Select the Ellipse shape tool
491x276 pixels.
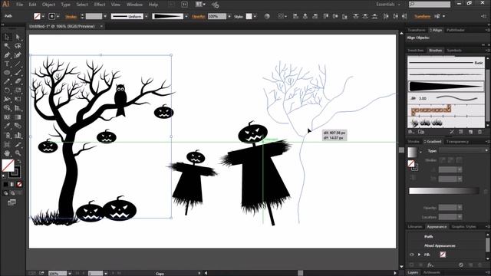click(x=7, y=73)
